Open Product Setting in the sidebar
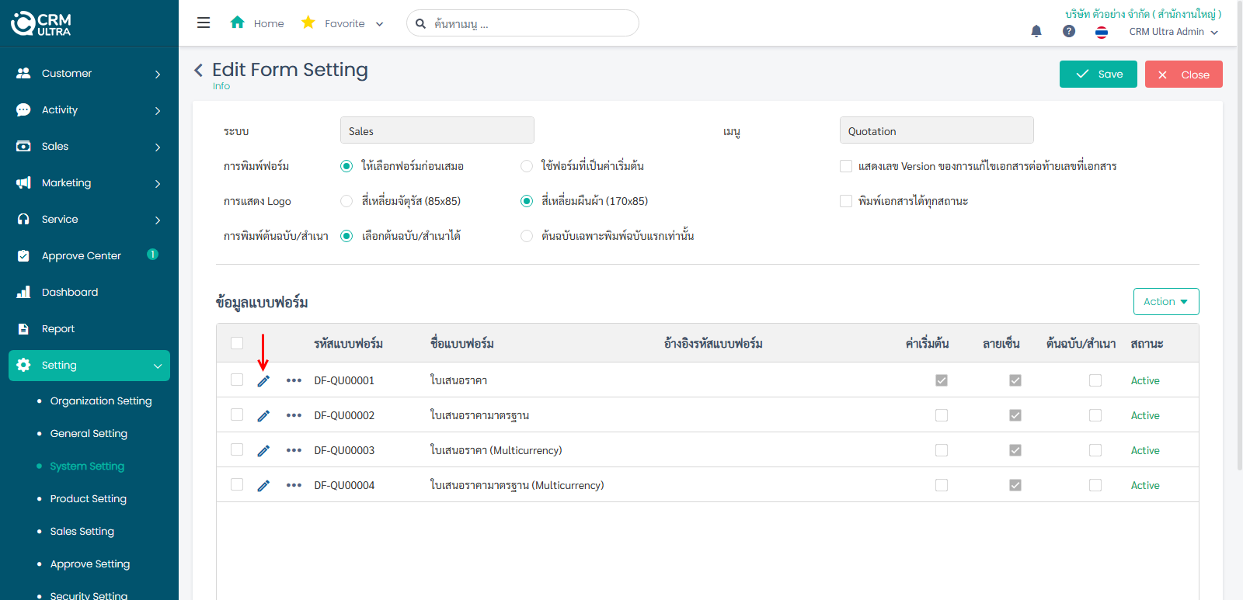The width and height of the screenshot is (1243, 600). 88,499
